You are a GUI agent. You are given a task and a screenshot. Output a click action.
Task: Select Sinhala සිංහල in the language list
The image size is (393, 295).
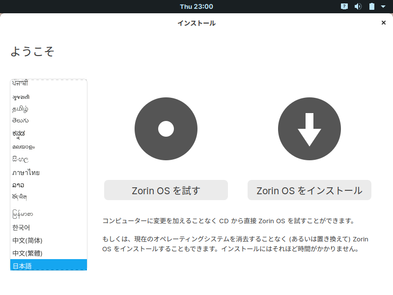49,159
